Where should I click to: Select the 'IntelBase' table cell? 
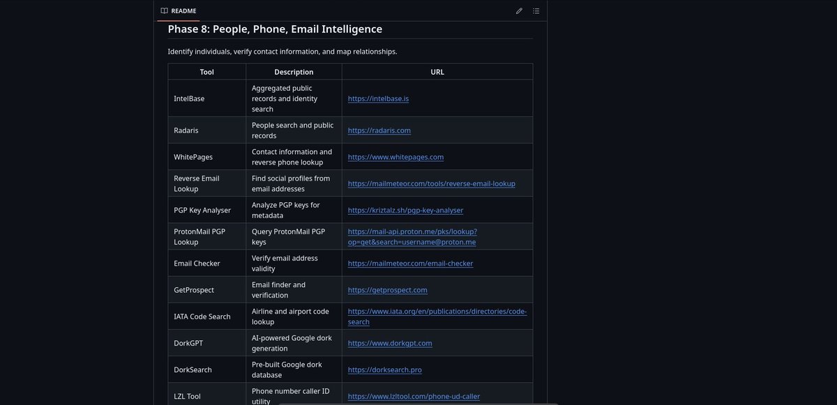(x=207, y=98)
